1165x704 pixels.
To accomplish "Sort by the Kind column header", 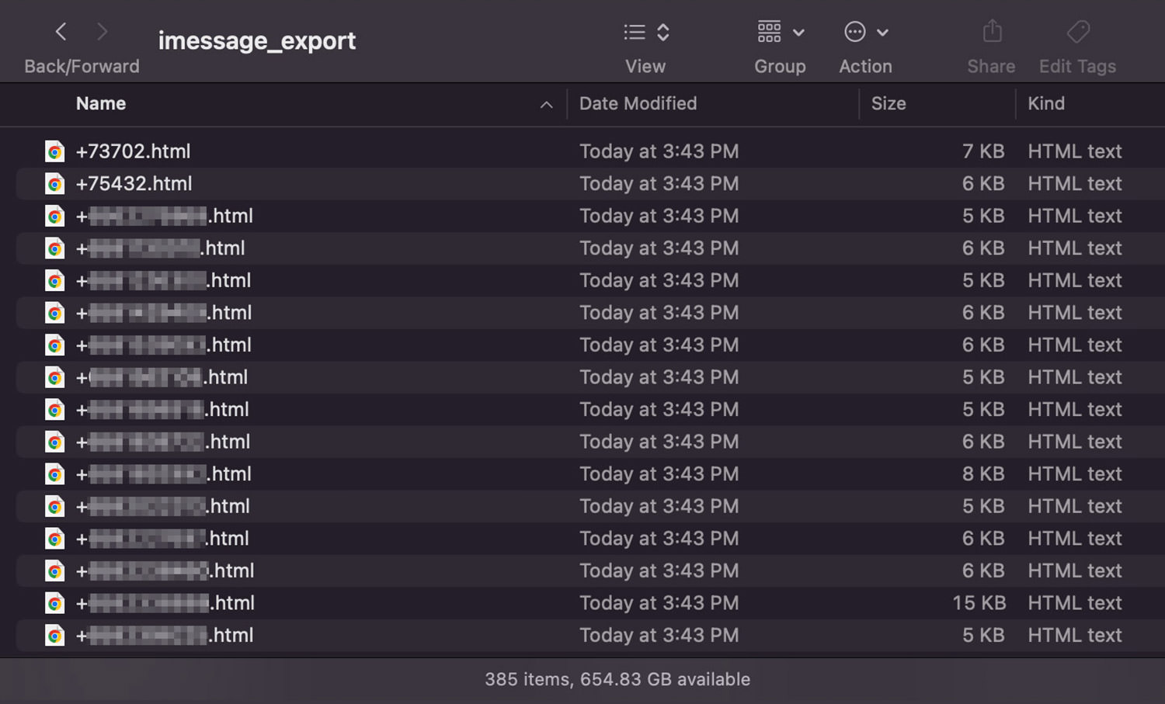I will tap(1046, 103).
